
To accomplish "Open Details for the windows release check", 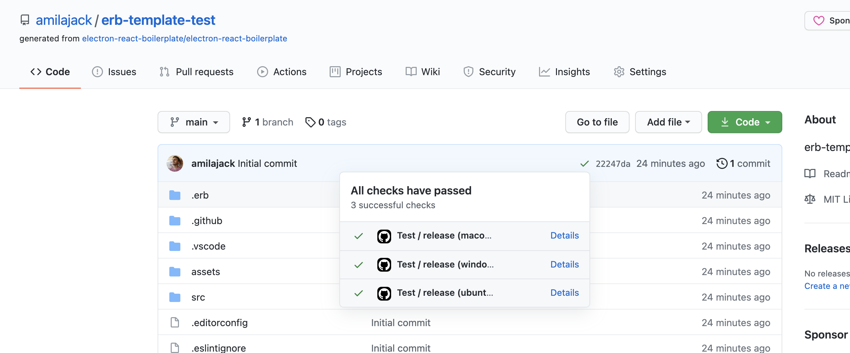I will click(564, 264).
